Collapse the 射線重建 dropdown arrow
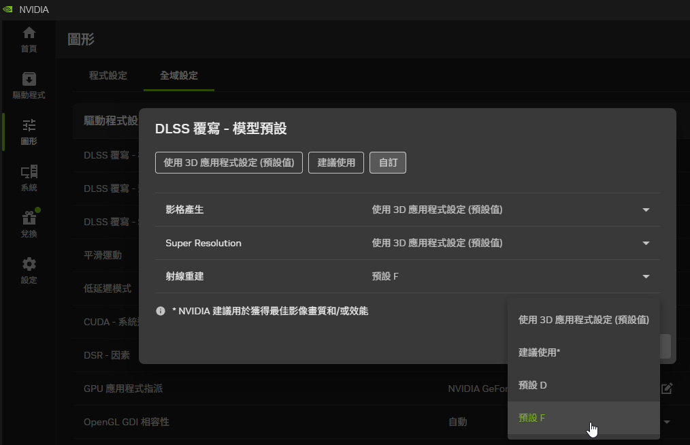 [x=646, y=277]
